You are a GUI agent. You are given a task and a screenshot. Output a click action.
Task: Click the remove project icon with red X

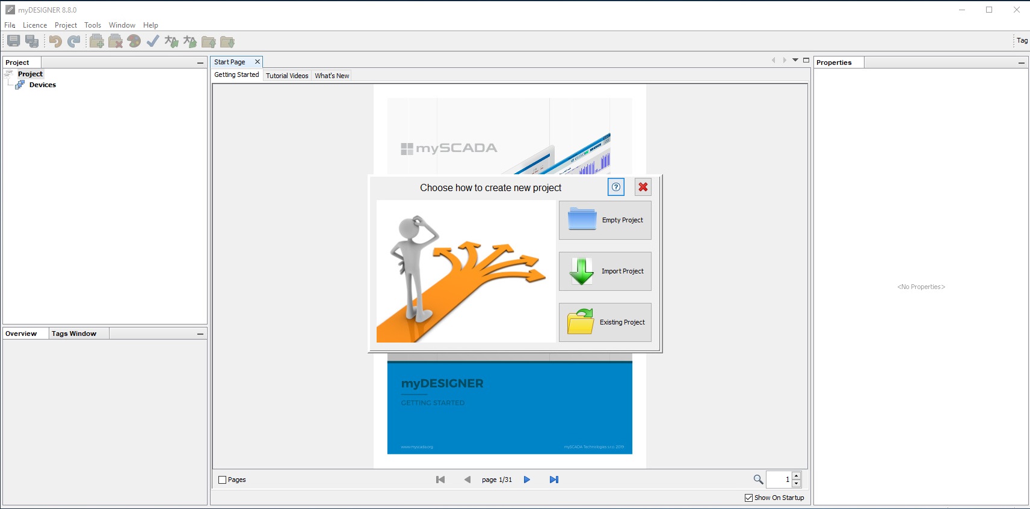pos(116,41)
